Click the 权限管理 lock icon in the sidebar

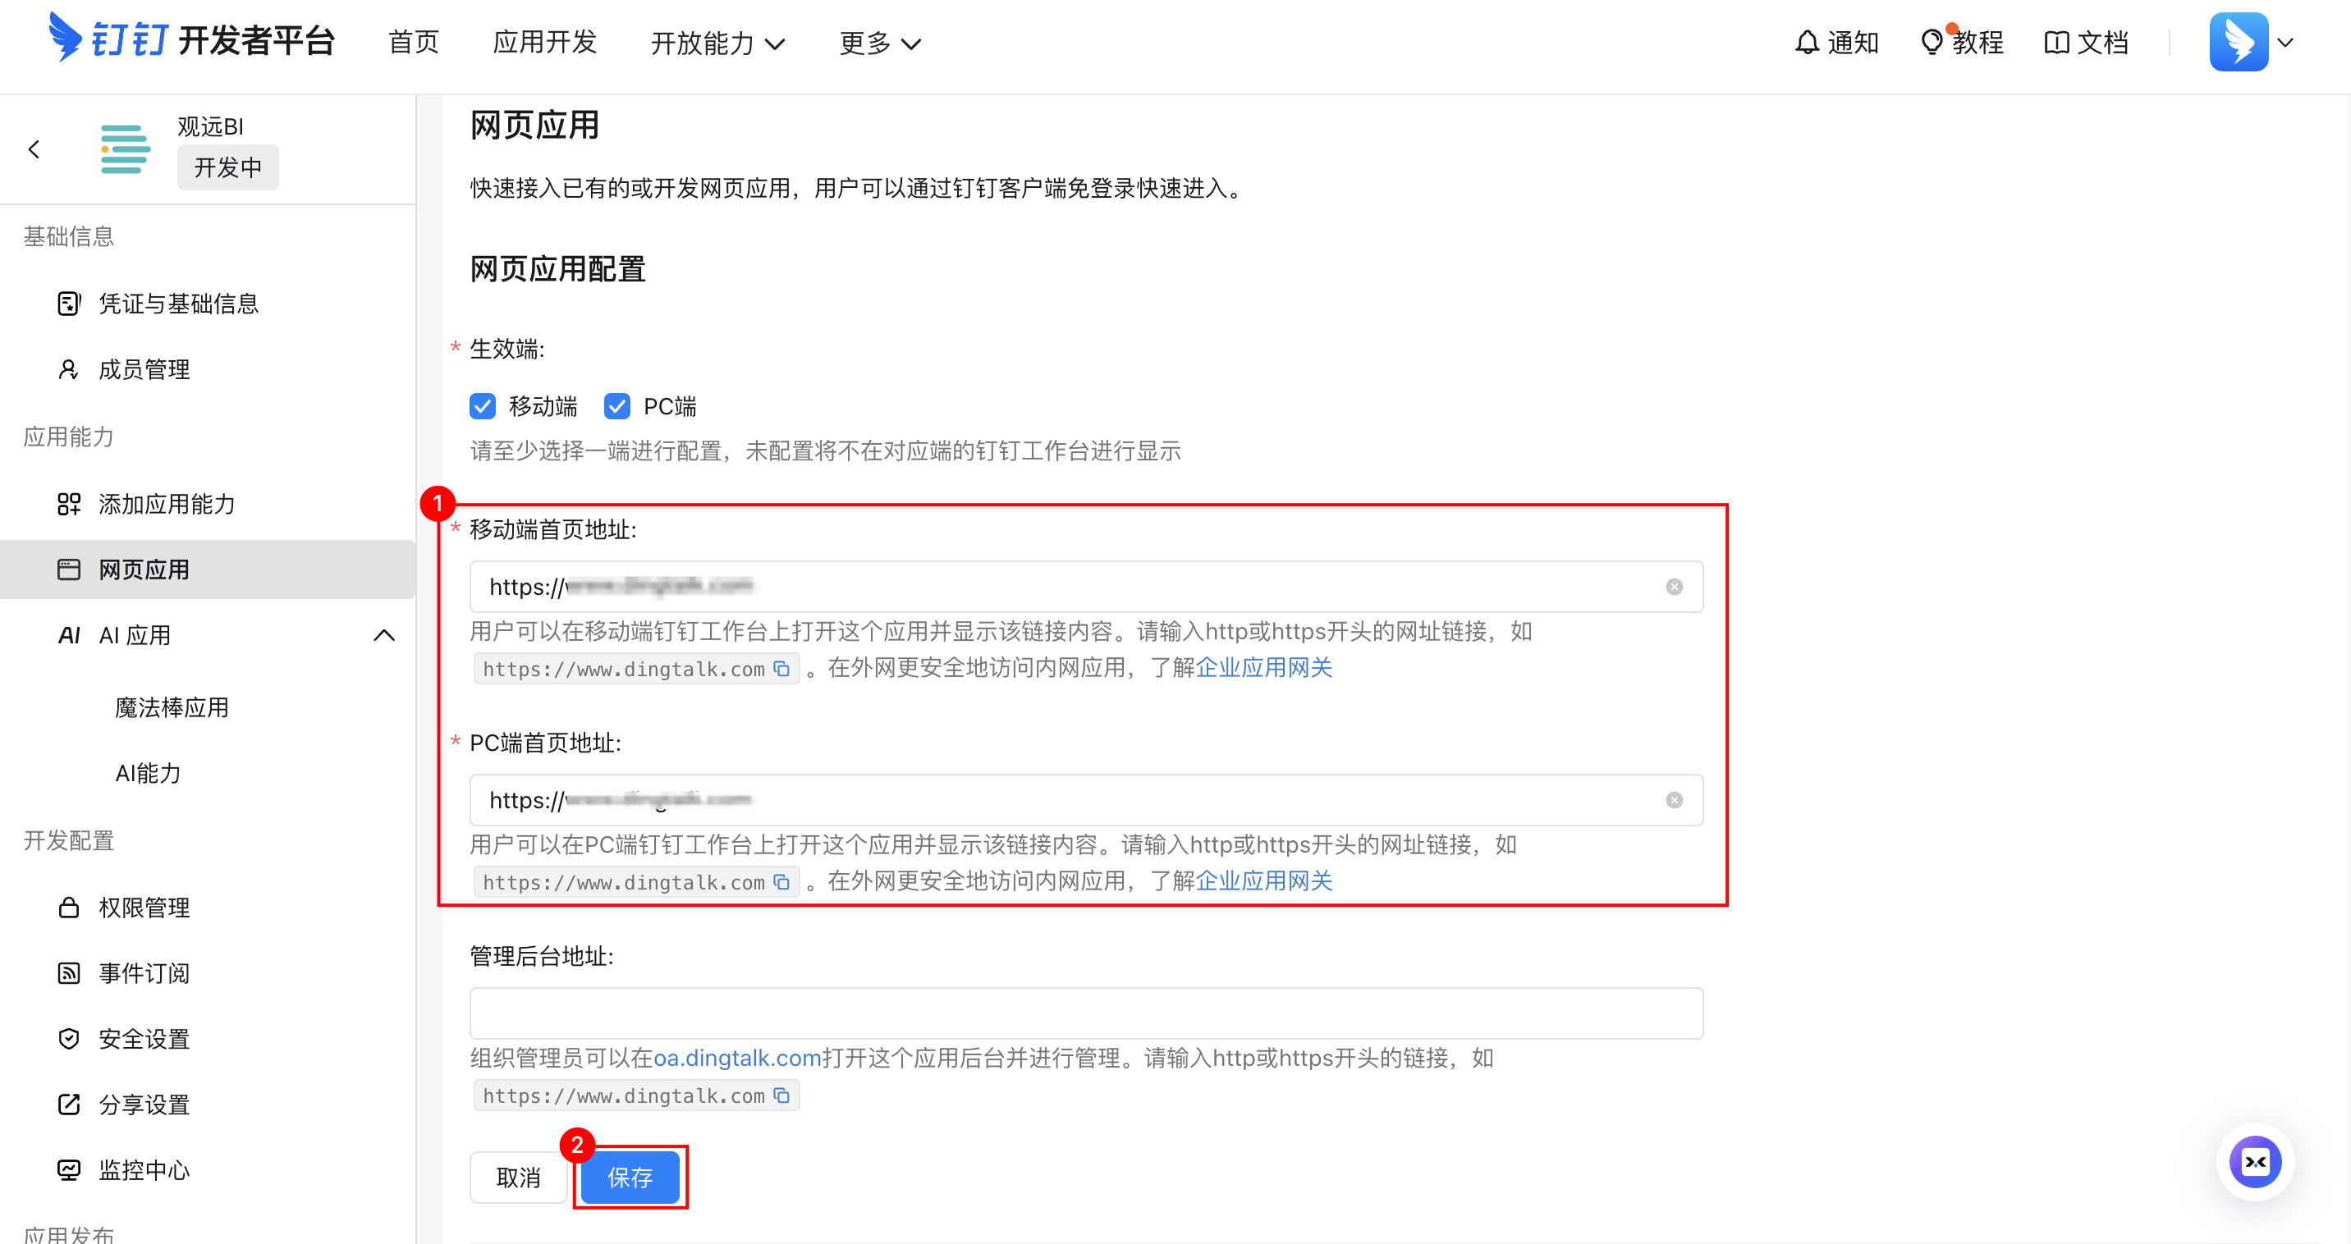point(68,908)
